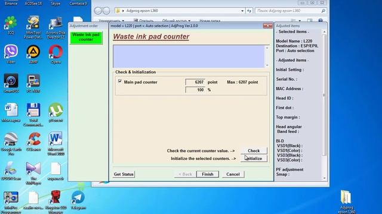
Task: Click the Finish button
Action: point(208,174)
